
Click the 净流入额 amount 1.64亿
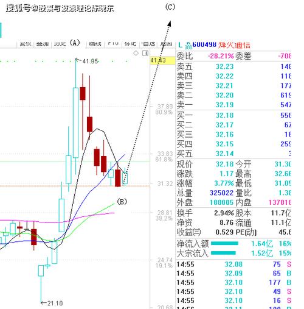point(262,244)
